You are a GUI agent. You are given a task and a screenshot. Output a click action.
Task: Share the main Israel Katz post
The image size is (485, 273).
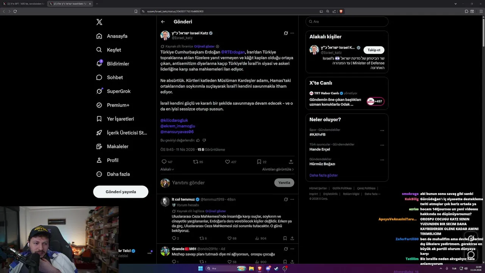click(291, 162)
